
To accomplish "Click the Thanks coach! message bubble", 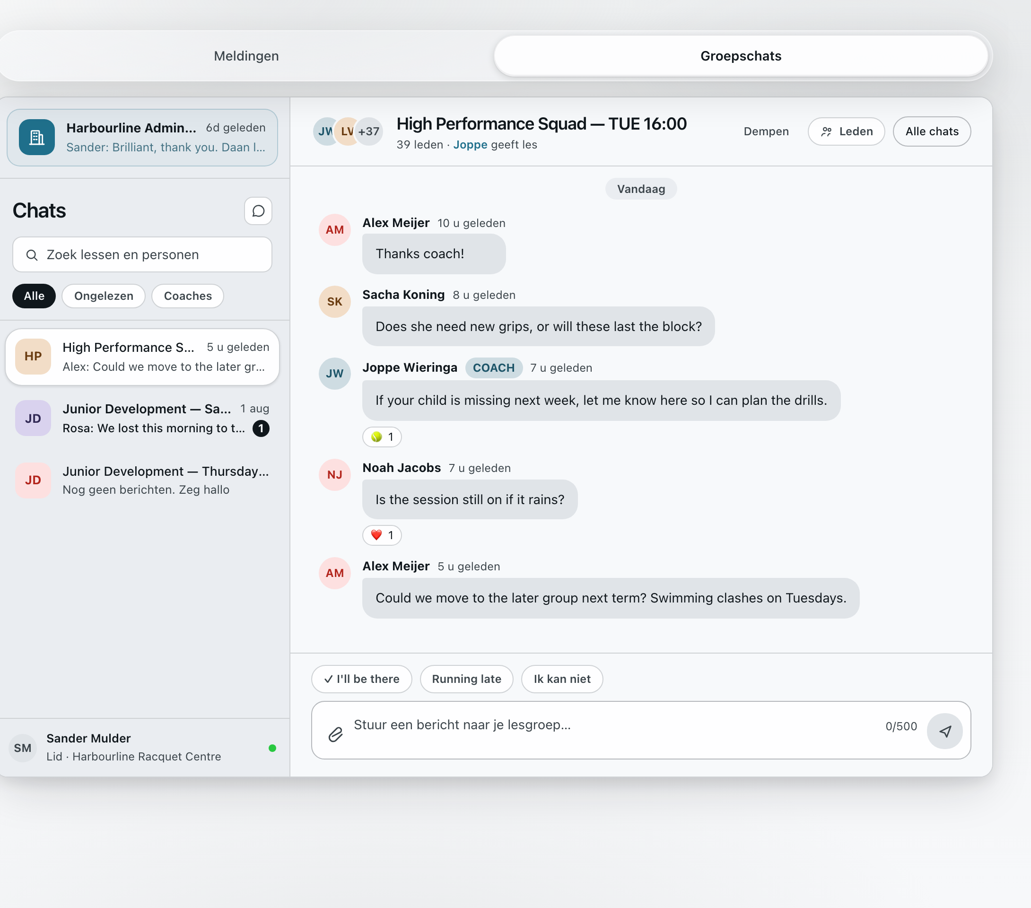I will point(434,254).
